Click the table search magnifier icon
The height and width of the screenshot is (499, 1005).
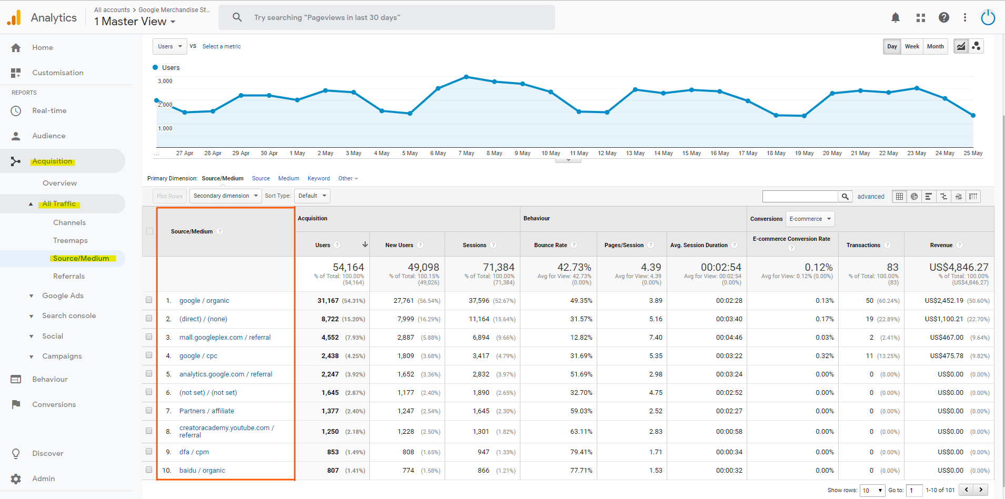tap(845, 196)
